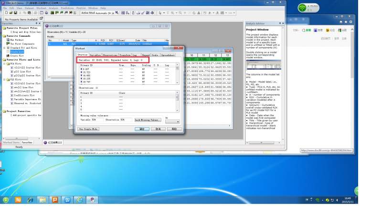This screenshot has width=382, height=214.
Task: Select the highlighted Create List command
Action: 17,52
